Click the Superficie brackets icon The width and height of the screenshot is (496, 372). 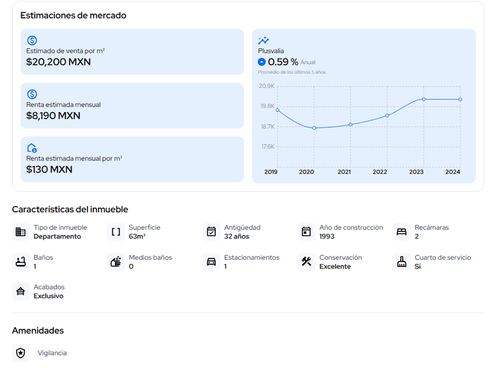[116, 232]
